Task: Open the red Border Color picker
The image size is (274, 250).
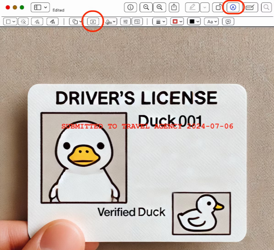Action: 177,22
